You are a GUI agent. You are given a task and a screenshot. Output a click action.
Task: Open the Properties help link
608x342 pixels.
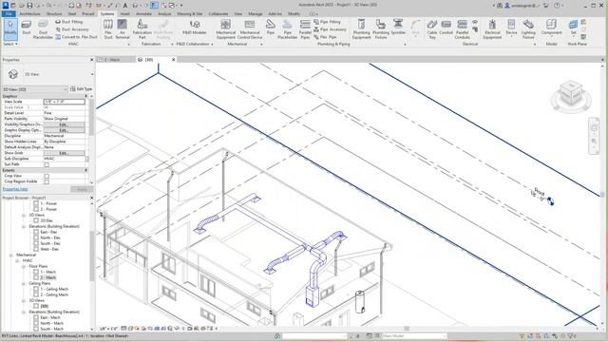pyautogui.click(x=15, y=189)
